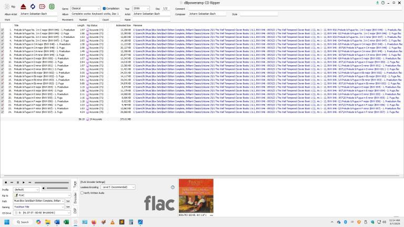Screen dimensions: 404x227
Task: Click the green options list icon
Action: pyautogui.click(x=50, y=6)
